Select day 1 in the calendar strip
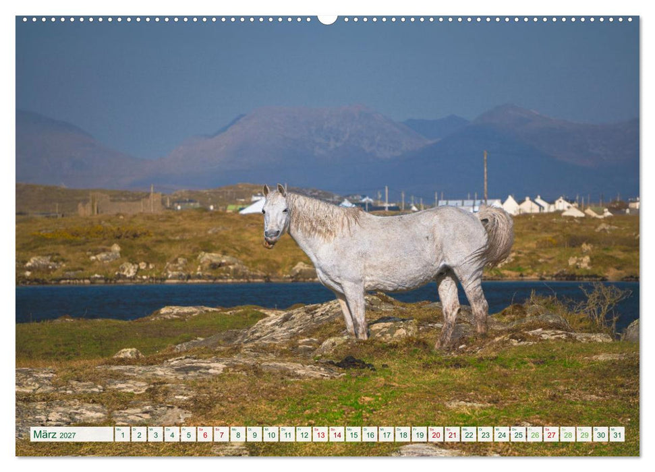 (x=122, y=434)
